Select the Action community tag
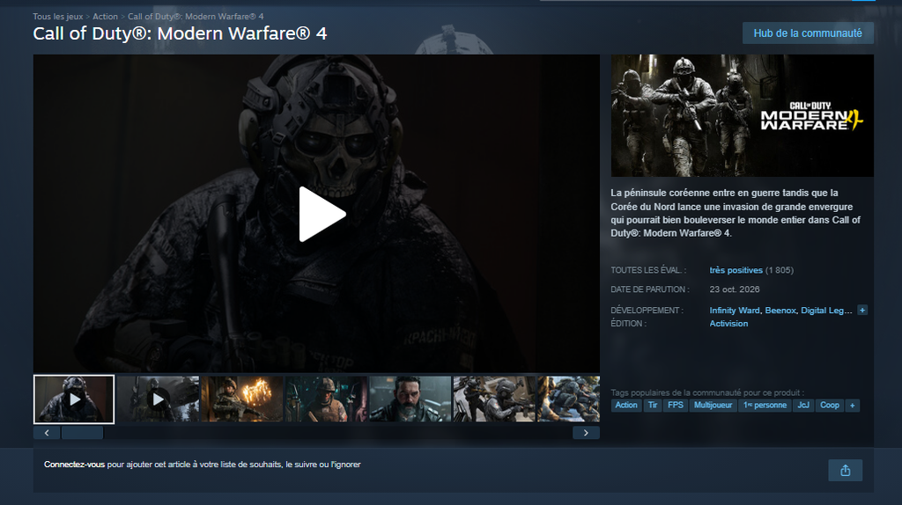This screenshot has height=505, width=902. 626,406
